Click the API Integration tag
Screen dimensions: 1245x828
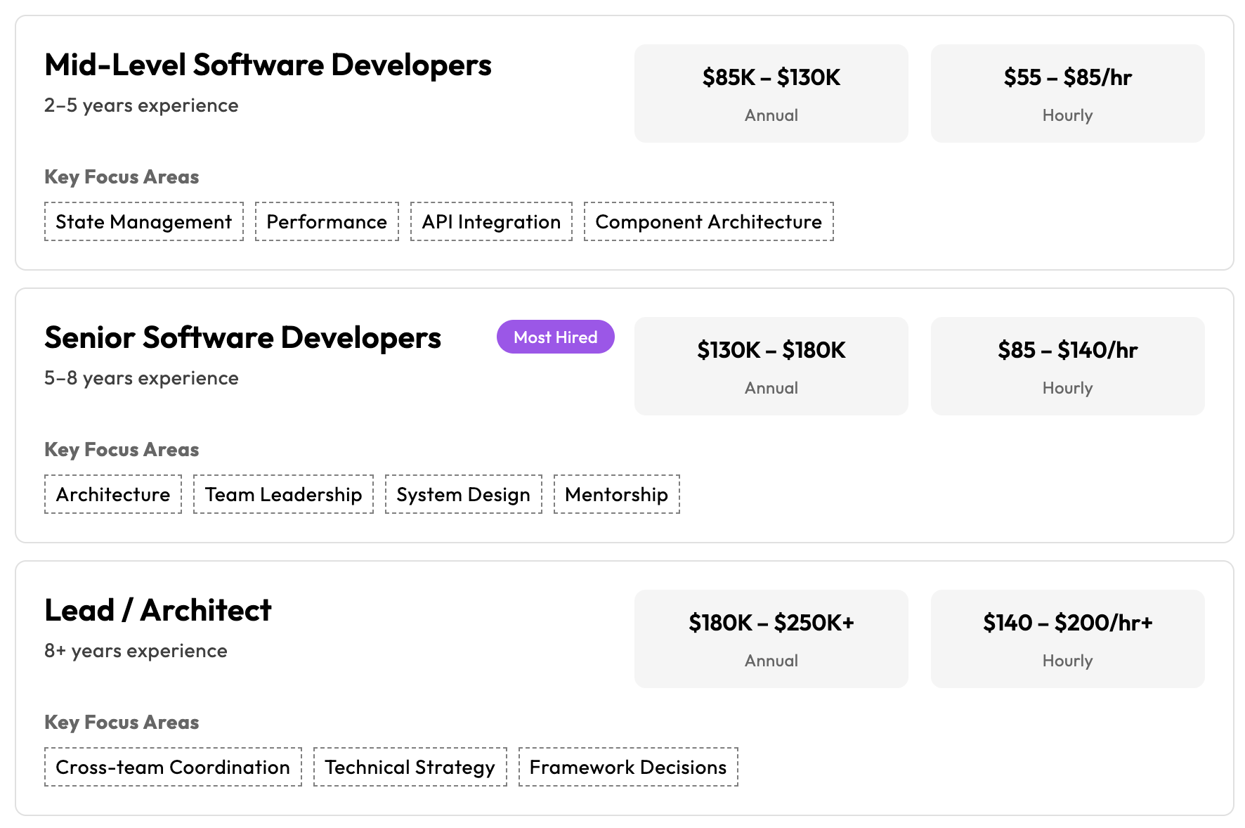[x=491, y=221]
